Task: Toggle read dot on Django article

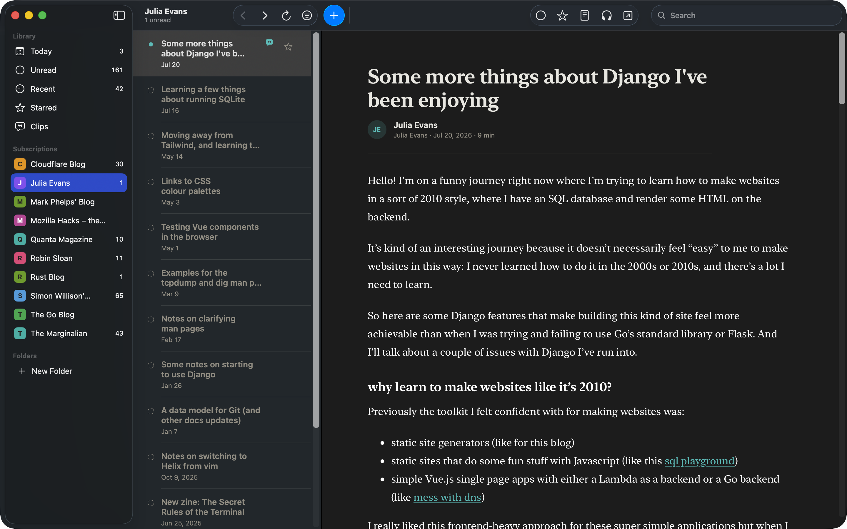Action: [x=151, y=44]
